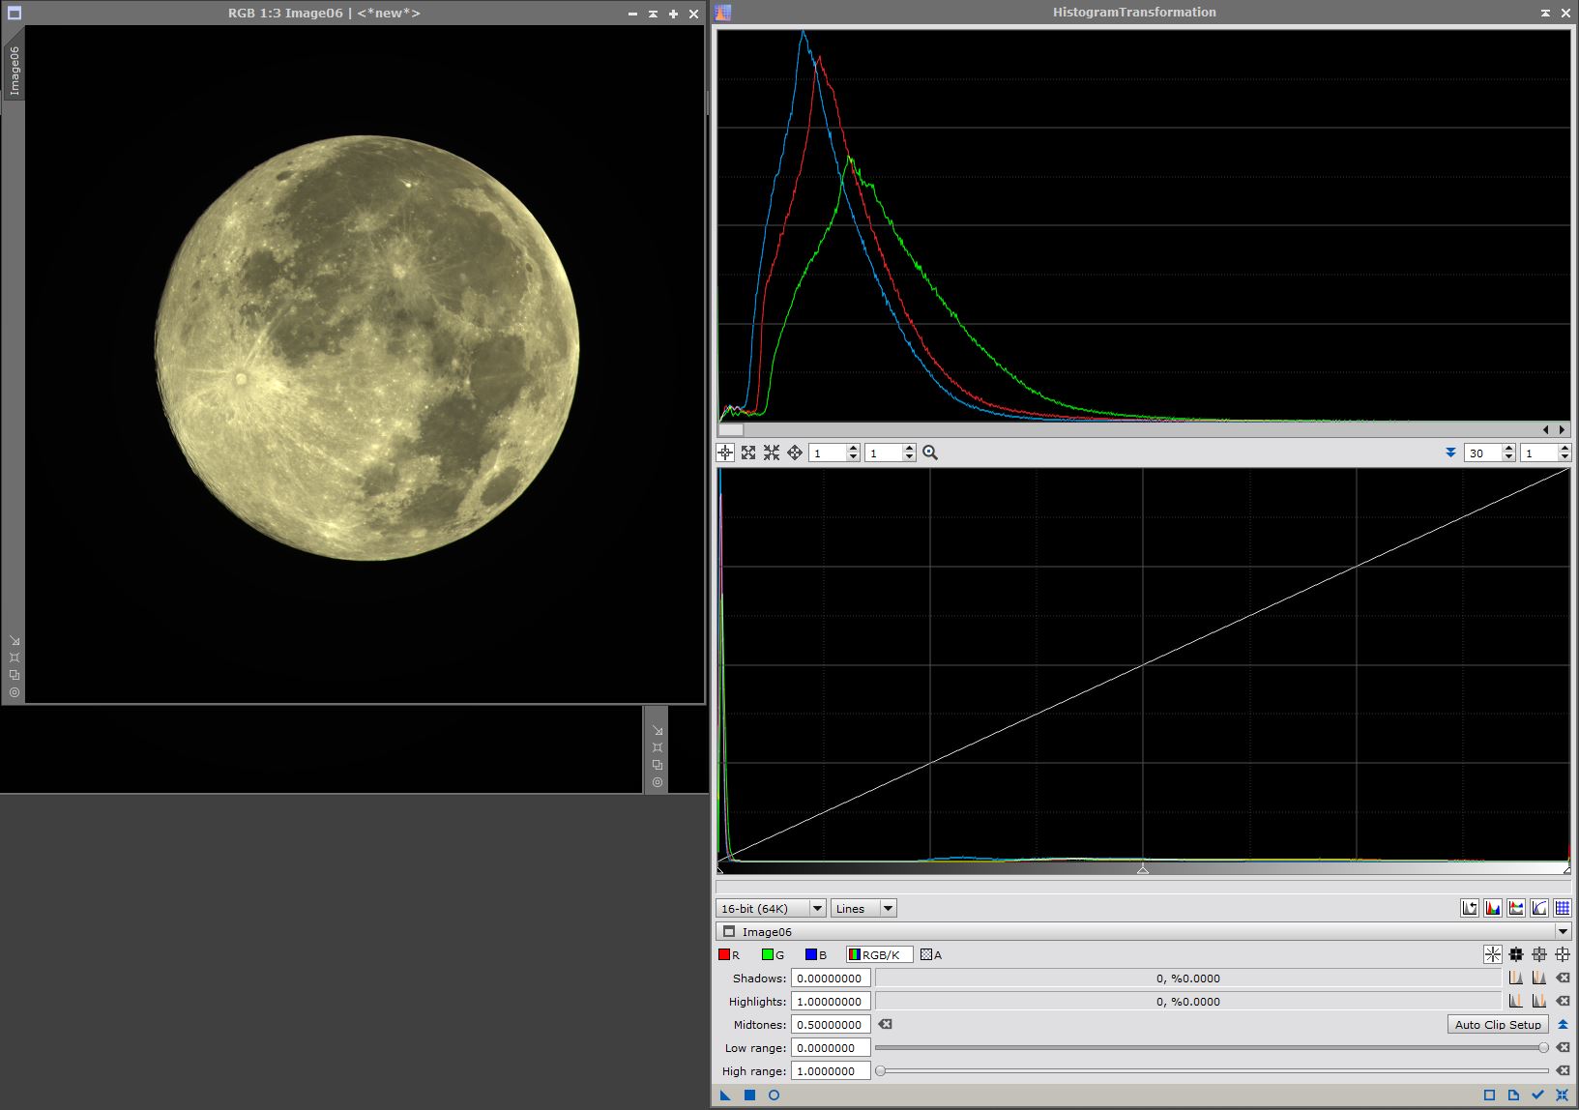Viewport: 1579px width, 1110px height.
Task: Increment horizontal zoom spinner left of magnifier
Action: point(853,449)
